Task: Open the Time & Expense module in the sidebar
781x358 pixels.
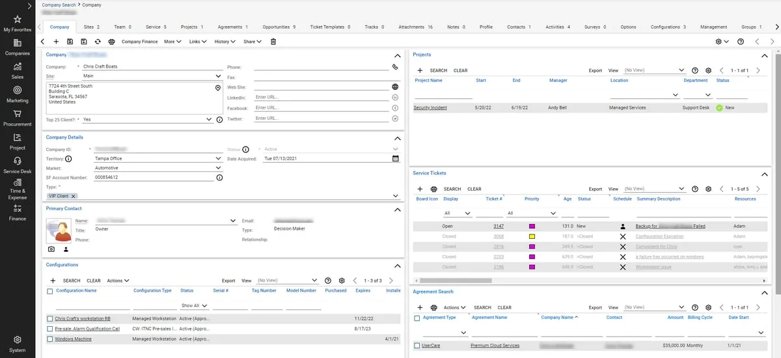Action: coord(17,189)
